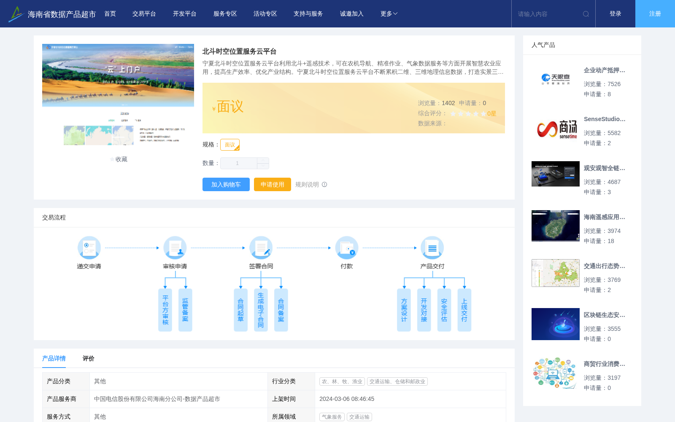675x422 pixels.
Task: Click the 注册 button
Action: click(x=655, y=14)
